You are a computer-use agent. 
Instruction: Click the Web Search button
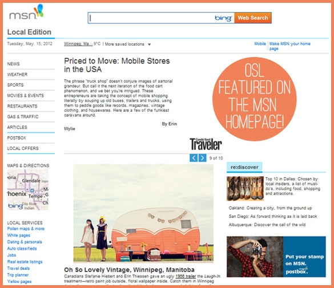point(253,18)
